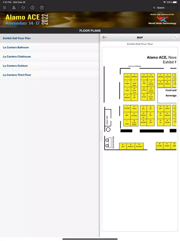Tap the Palo Alto booth on the map
Screen dimensions: 180x241
[x=160, y=84]
